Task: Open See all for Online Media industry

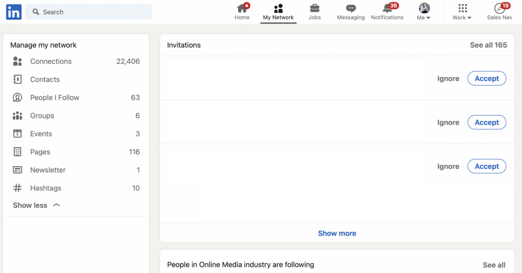Action: click(x=494, y=265)
